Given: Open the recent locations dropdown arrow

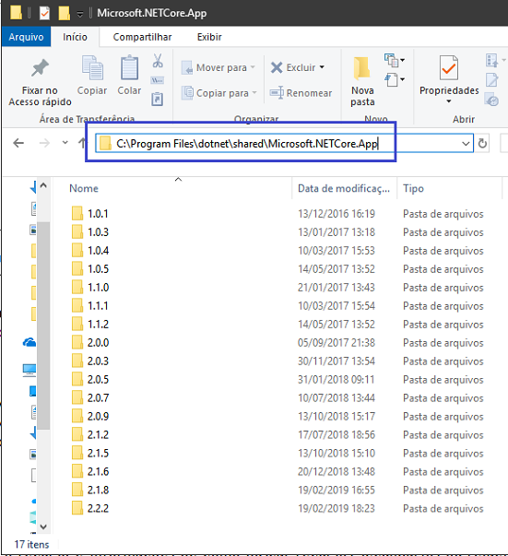Looking at the screenshot, I should [65, 143].
